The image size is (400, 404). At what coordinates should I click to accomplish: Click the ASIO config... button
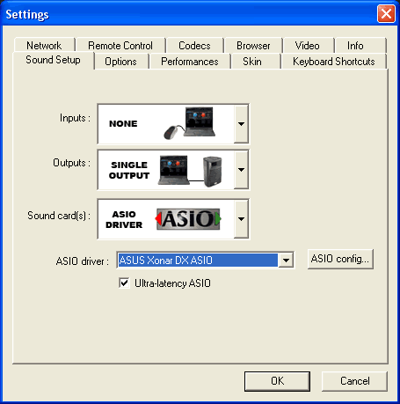click(340, 259)
